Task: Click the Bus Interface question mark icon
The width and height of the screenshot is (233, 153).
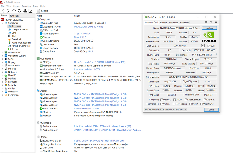Action: (x=216, y=55)
